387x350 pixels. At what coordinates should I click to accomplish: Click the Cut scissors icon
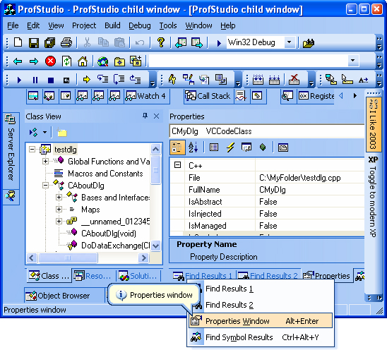click(87, 42)
